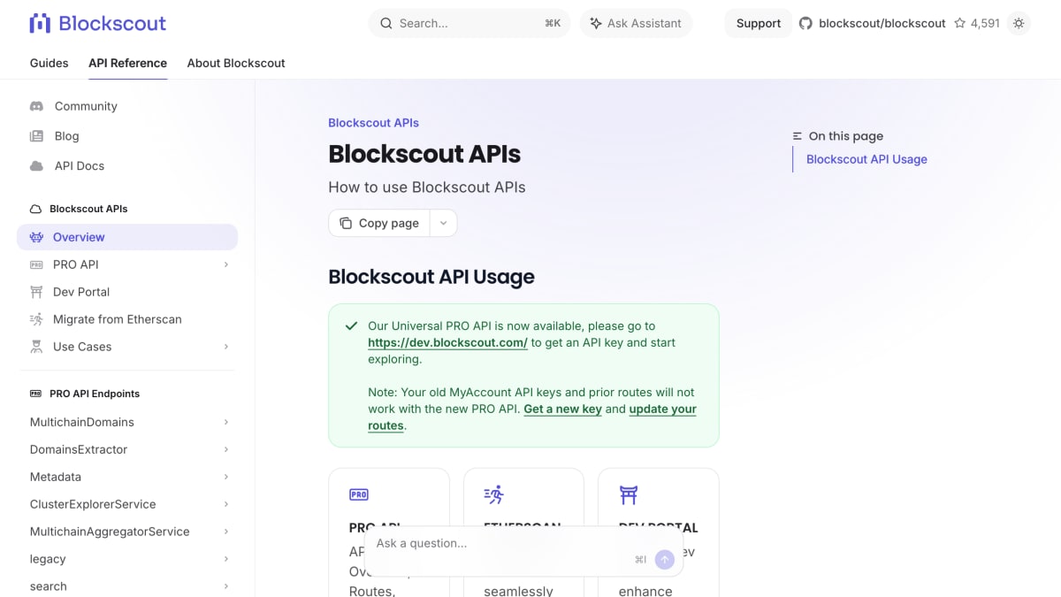The width and height of the screenshot is (1061, 597).
Task: Expand the search section in the sidebar
Action: tap(127, 586)
